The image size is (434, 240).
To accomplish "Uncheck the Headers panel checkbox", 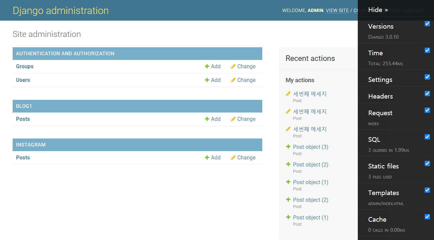I will 427,94.
